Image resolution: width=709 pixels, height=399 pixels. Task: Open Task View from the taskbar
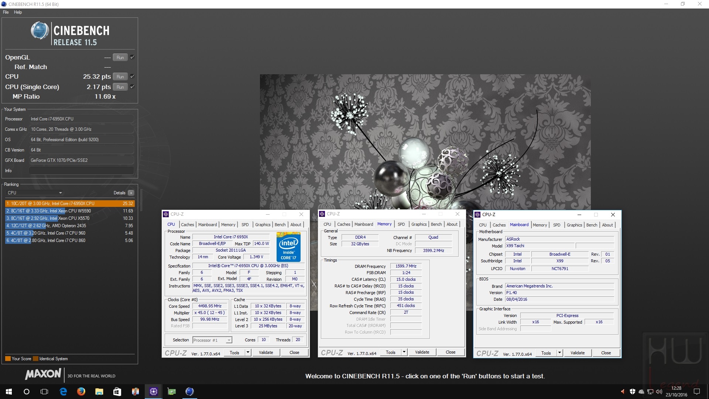[x=44, y=392]
